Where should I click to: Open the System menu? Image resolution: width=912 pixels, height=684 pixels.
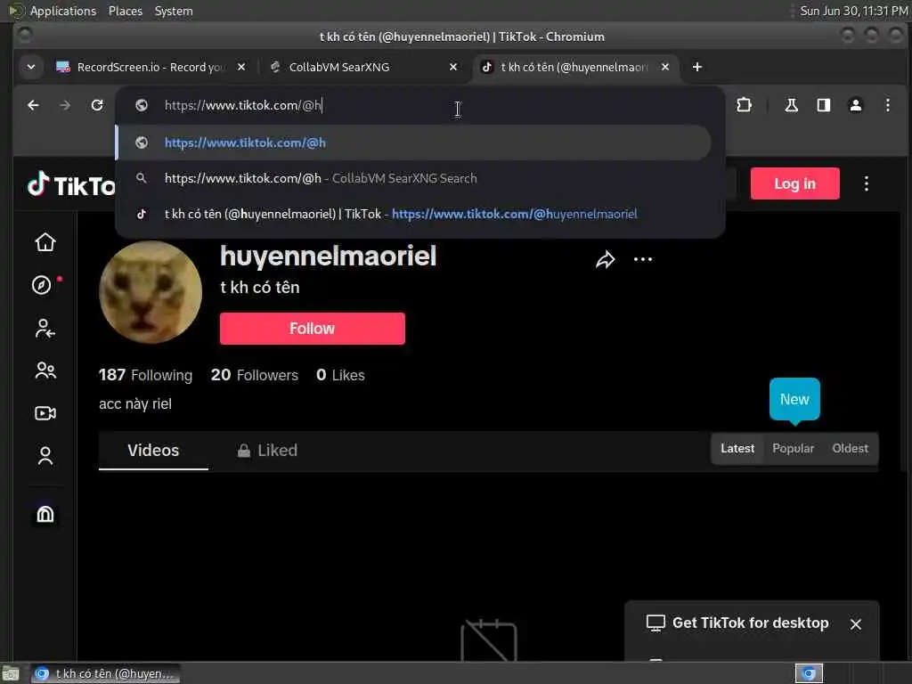[x=174, y=11]
